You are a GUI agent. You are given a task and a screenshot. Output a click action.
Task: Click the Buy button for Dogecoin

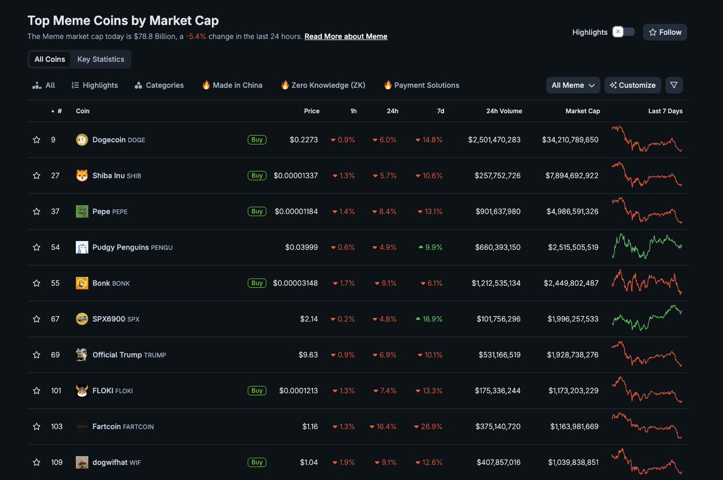pyautogui.click(x=257, y=140)
